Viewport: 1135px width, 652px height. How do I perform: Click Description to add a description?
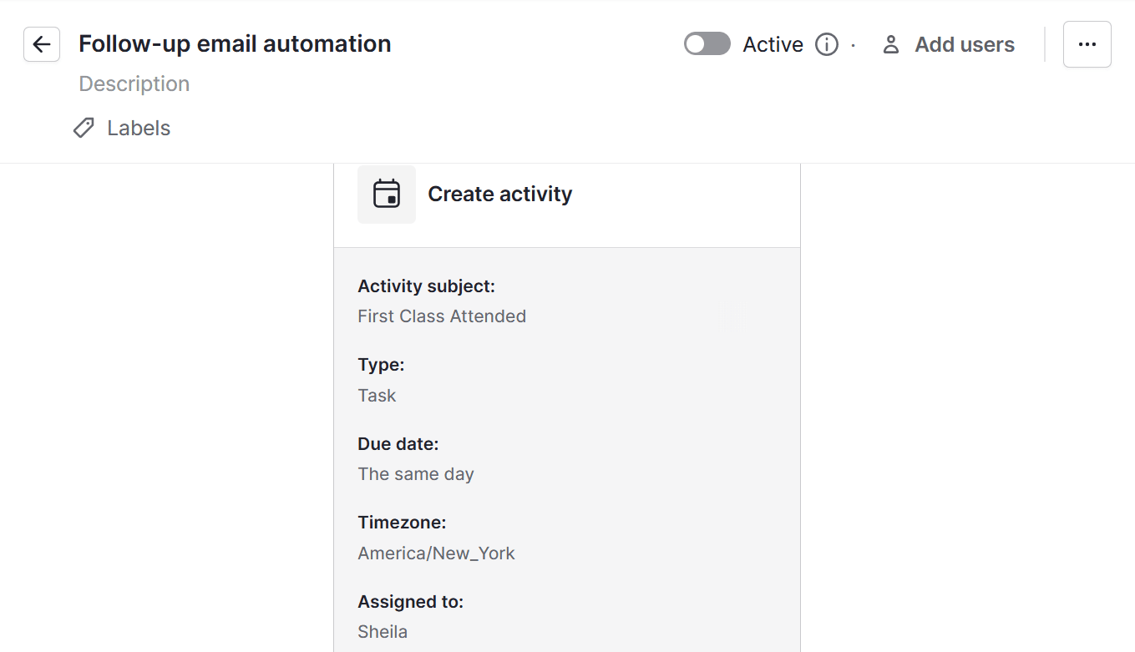coord(134,83)
